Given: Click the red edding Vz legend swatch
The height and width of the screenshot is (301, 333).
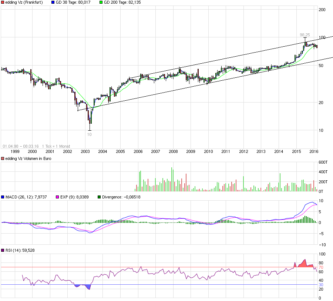Looking at the screenshot, I should pyautogui.click(x=3, y=2).
